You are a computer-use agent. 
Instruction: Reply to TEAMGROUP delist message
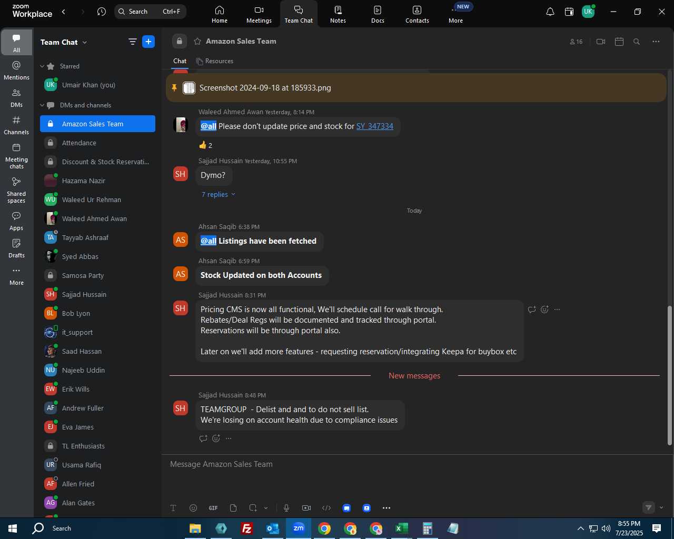pyautogui.click(x=203, y=438)
